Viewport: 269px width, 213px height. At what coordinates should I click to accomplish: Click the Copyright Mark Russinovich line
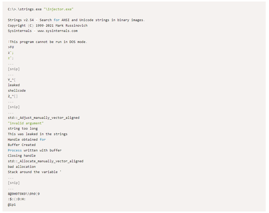48,25
